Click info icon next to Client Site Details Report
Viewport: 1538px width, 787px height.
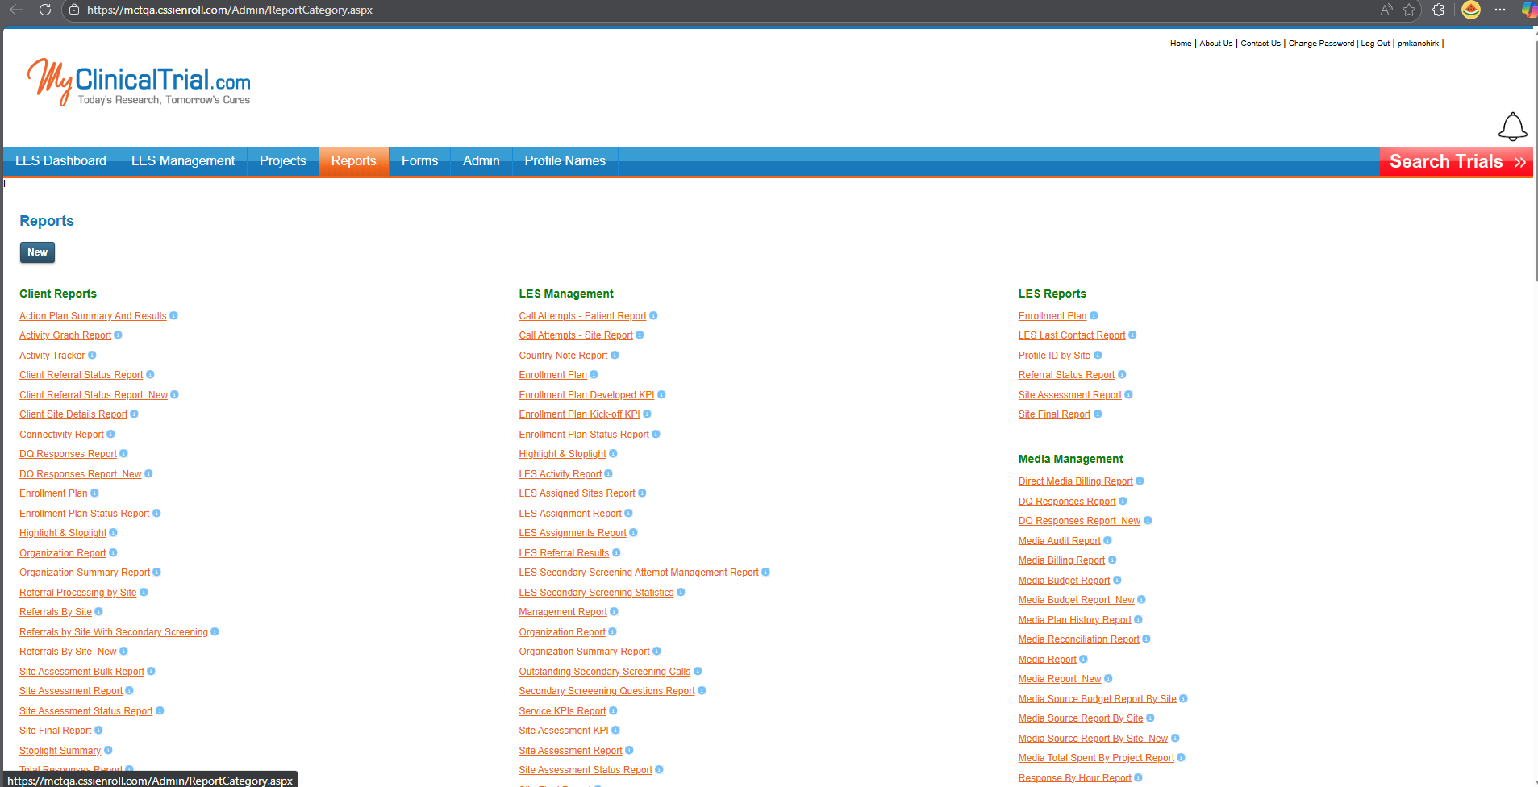pos(134,414)
